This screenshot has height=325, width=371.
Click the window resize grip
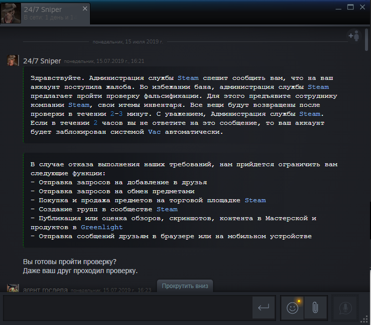pos(364,320)
